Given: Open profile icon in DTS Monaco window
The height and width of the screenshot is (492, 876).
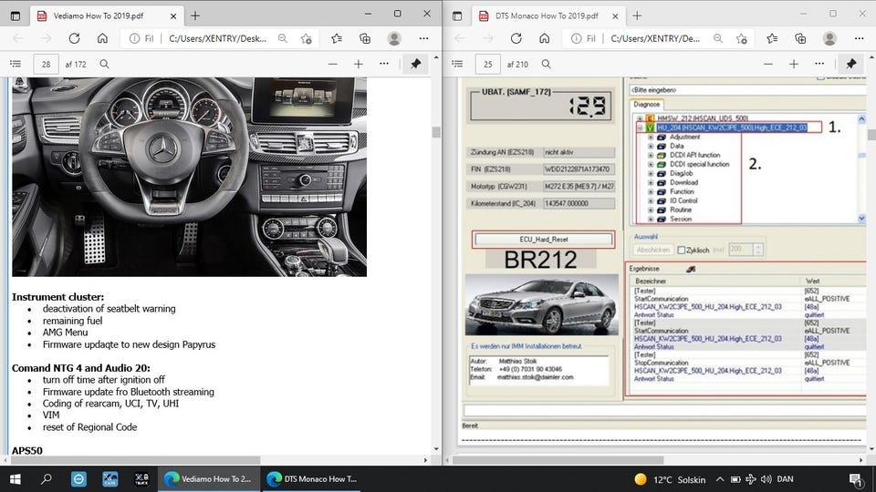Looking at the screenshot, I should pyautogui.click(x=829, y=38).
